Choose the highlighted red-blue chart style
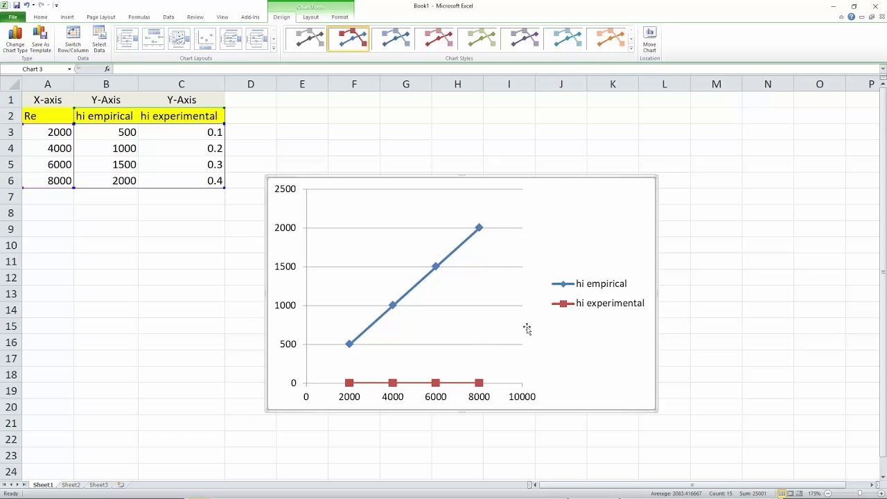 [349, 39]
